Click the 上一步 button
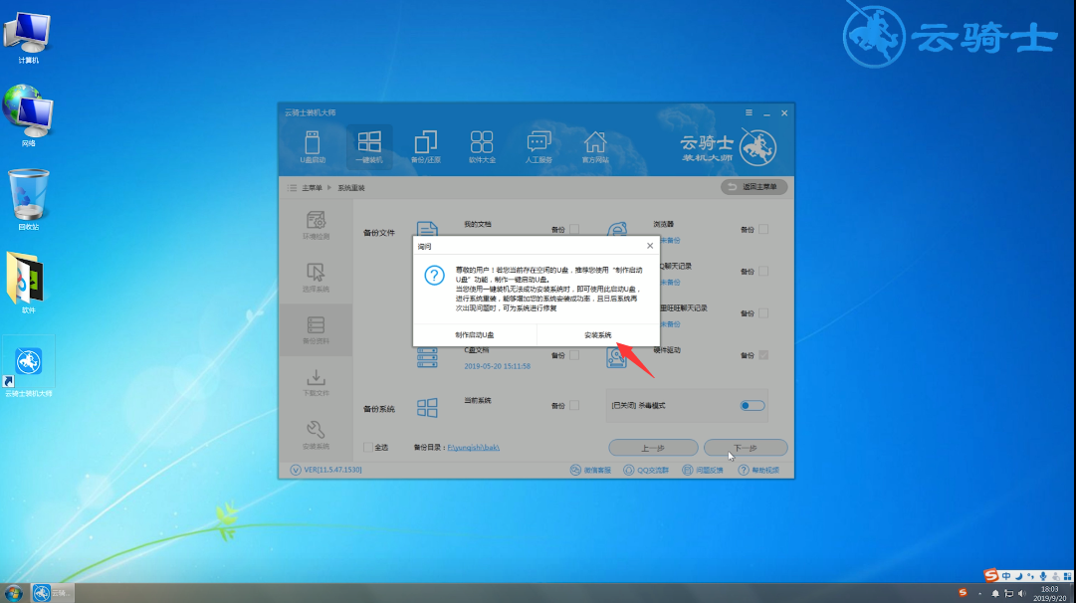This screenshot has height=603, width=1076. coord(653,448)
